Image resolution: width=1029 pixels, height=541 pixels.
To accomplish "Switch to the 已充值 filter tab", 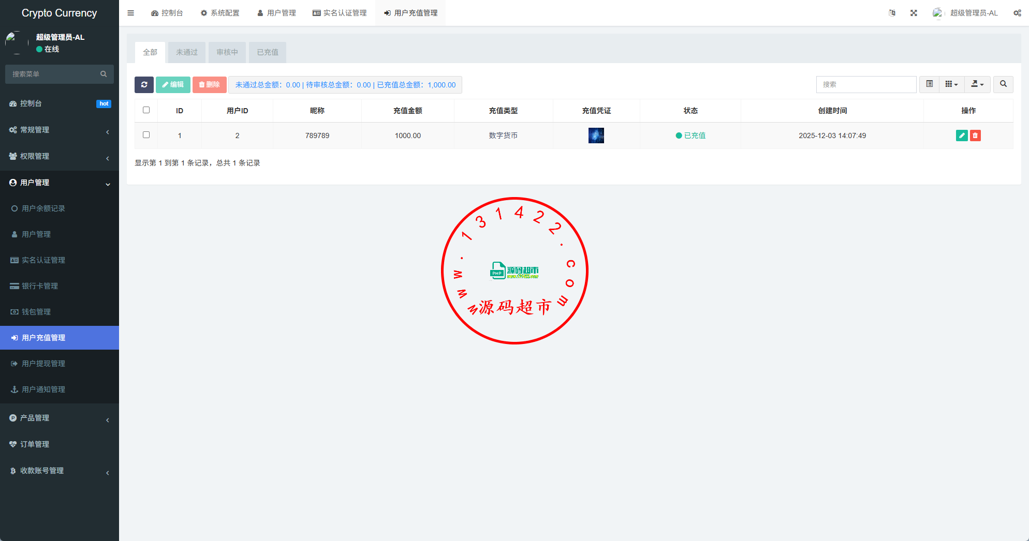I will [267, 52].
